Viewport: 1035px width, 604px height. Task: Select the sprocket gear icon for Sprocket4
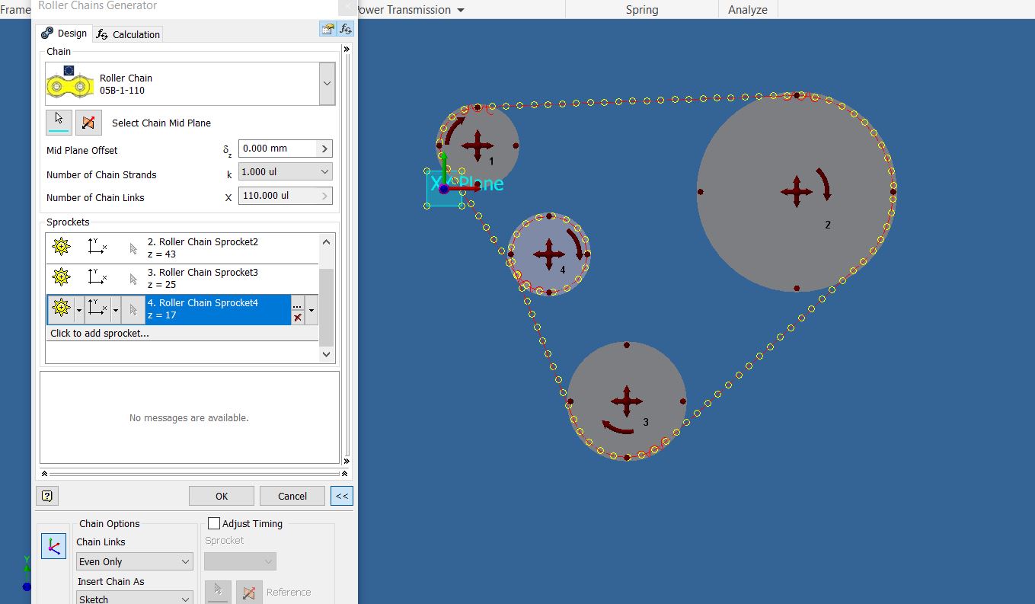click(x=61, y=309)
